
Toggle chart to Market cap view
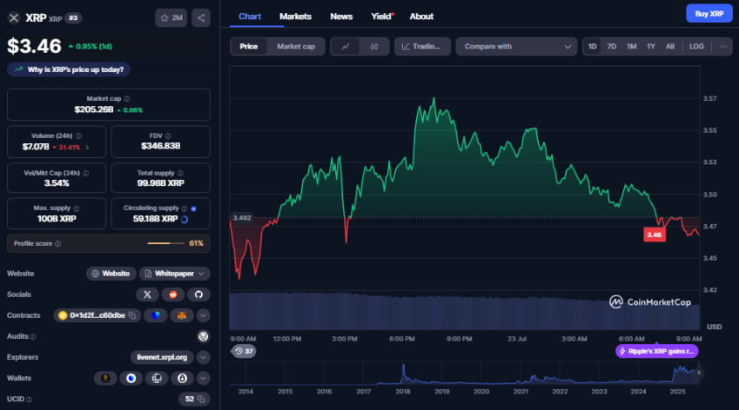(295, 46)
